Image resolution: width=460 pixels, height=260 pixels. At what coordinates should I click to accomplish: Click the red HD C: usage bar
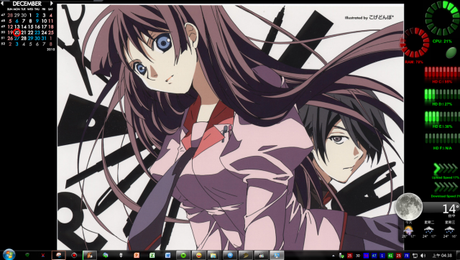coord(443,73)
